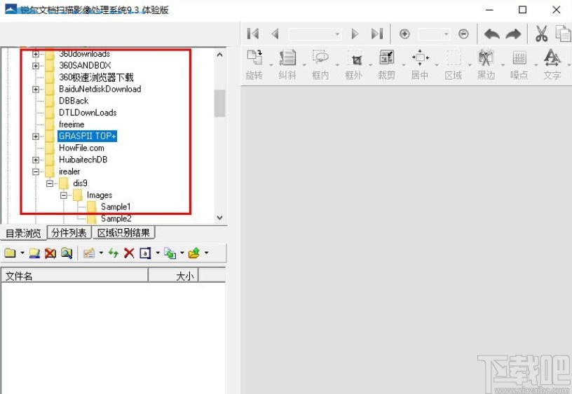The image size is (572, 394).
Task: Click the green swap arrows icon
Action: click(x=114, y=253)
